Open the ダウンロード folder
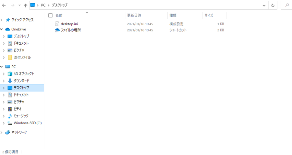 [x=21, y=81]
